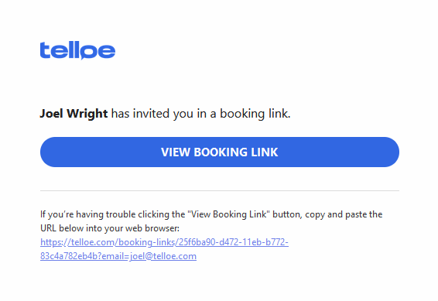
Task: Click the horizontal divider below the button
Action: pyautogui.click(x=220, y=190)
